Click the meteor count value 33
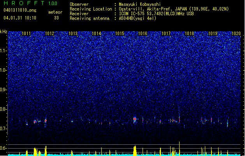This screenshot has width=245, height=156. click(x=56, y=18)
